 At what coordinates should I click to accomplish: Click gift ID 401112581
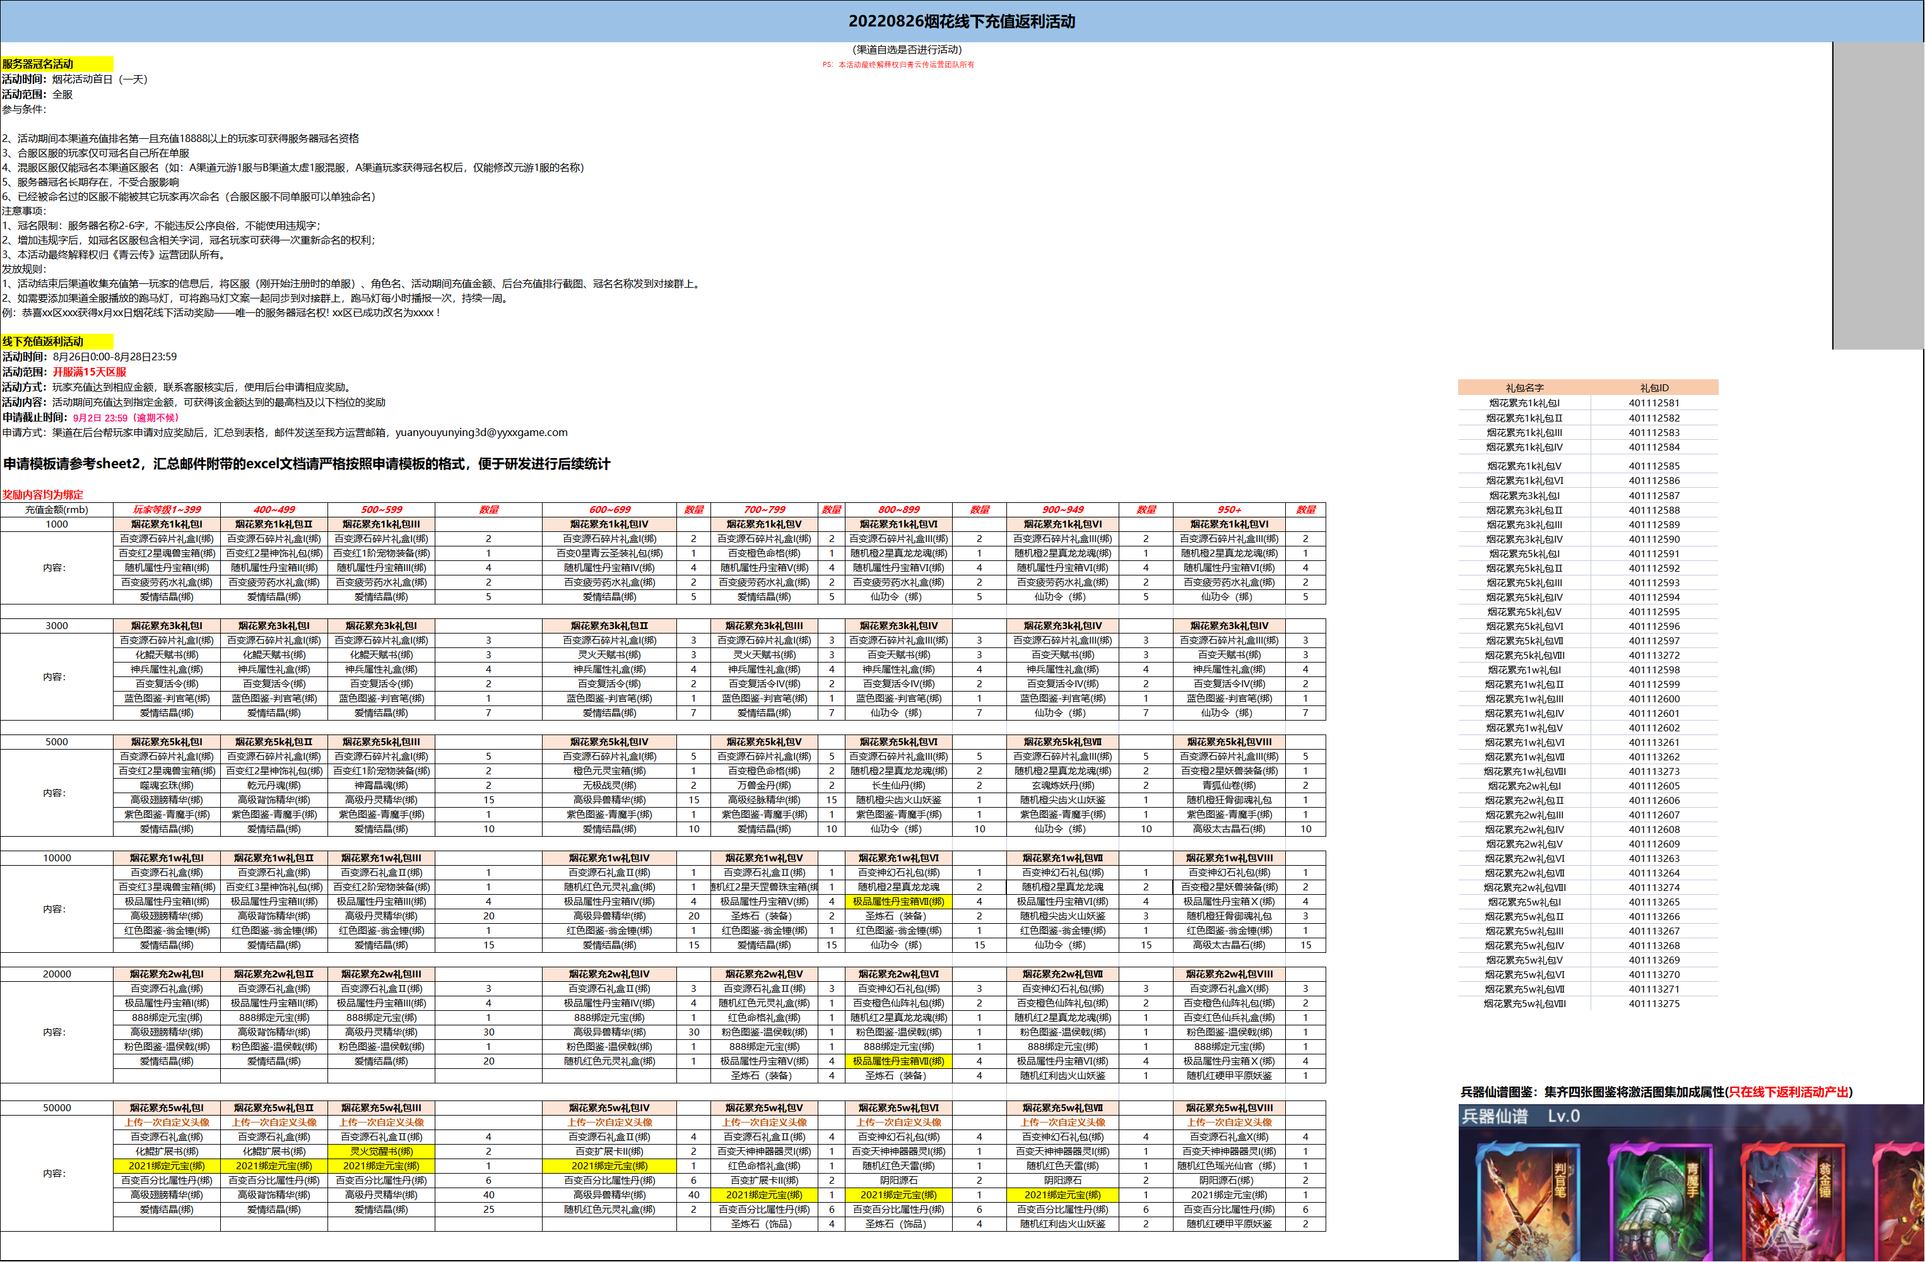pos(1654,403)
